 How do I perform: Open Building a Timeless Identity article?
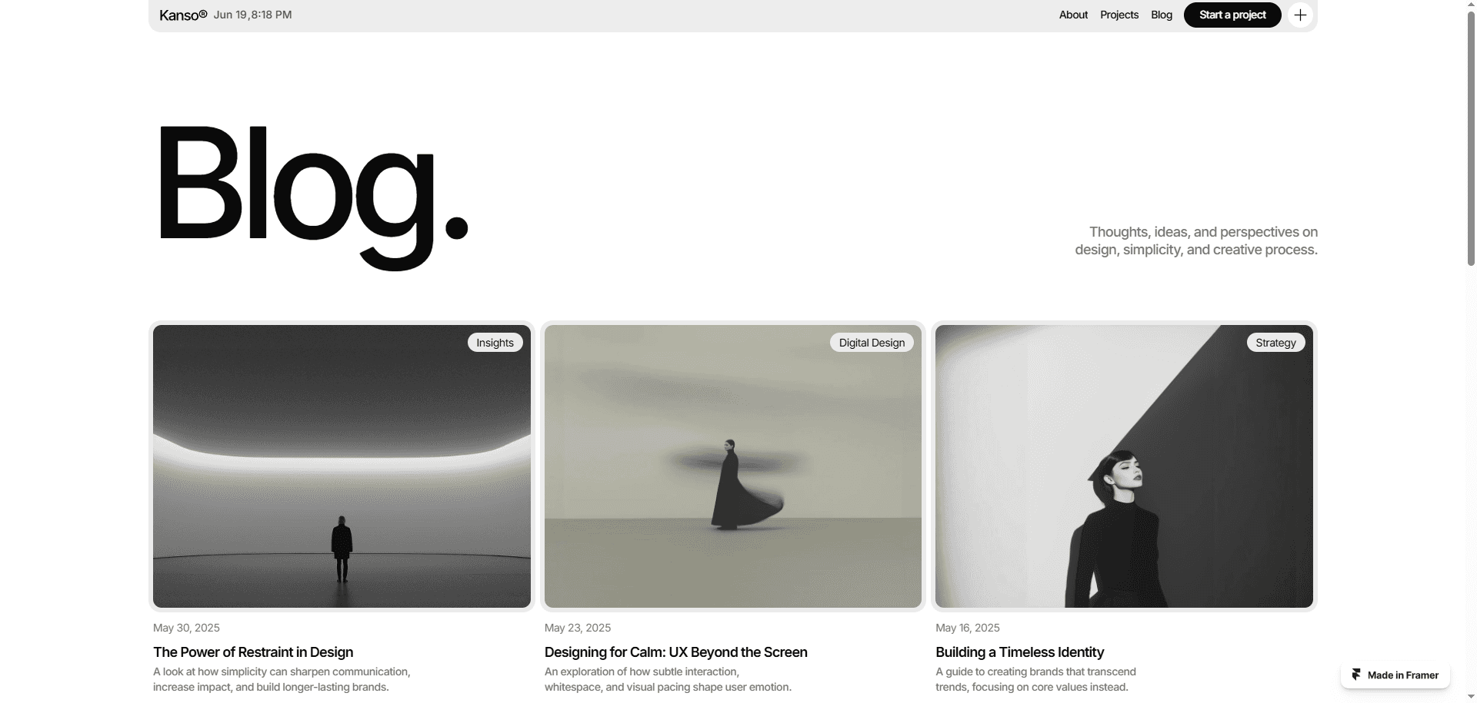1019,652
